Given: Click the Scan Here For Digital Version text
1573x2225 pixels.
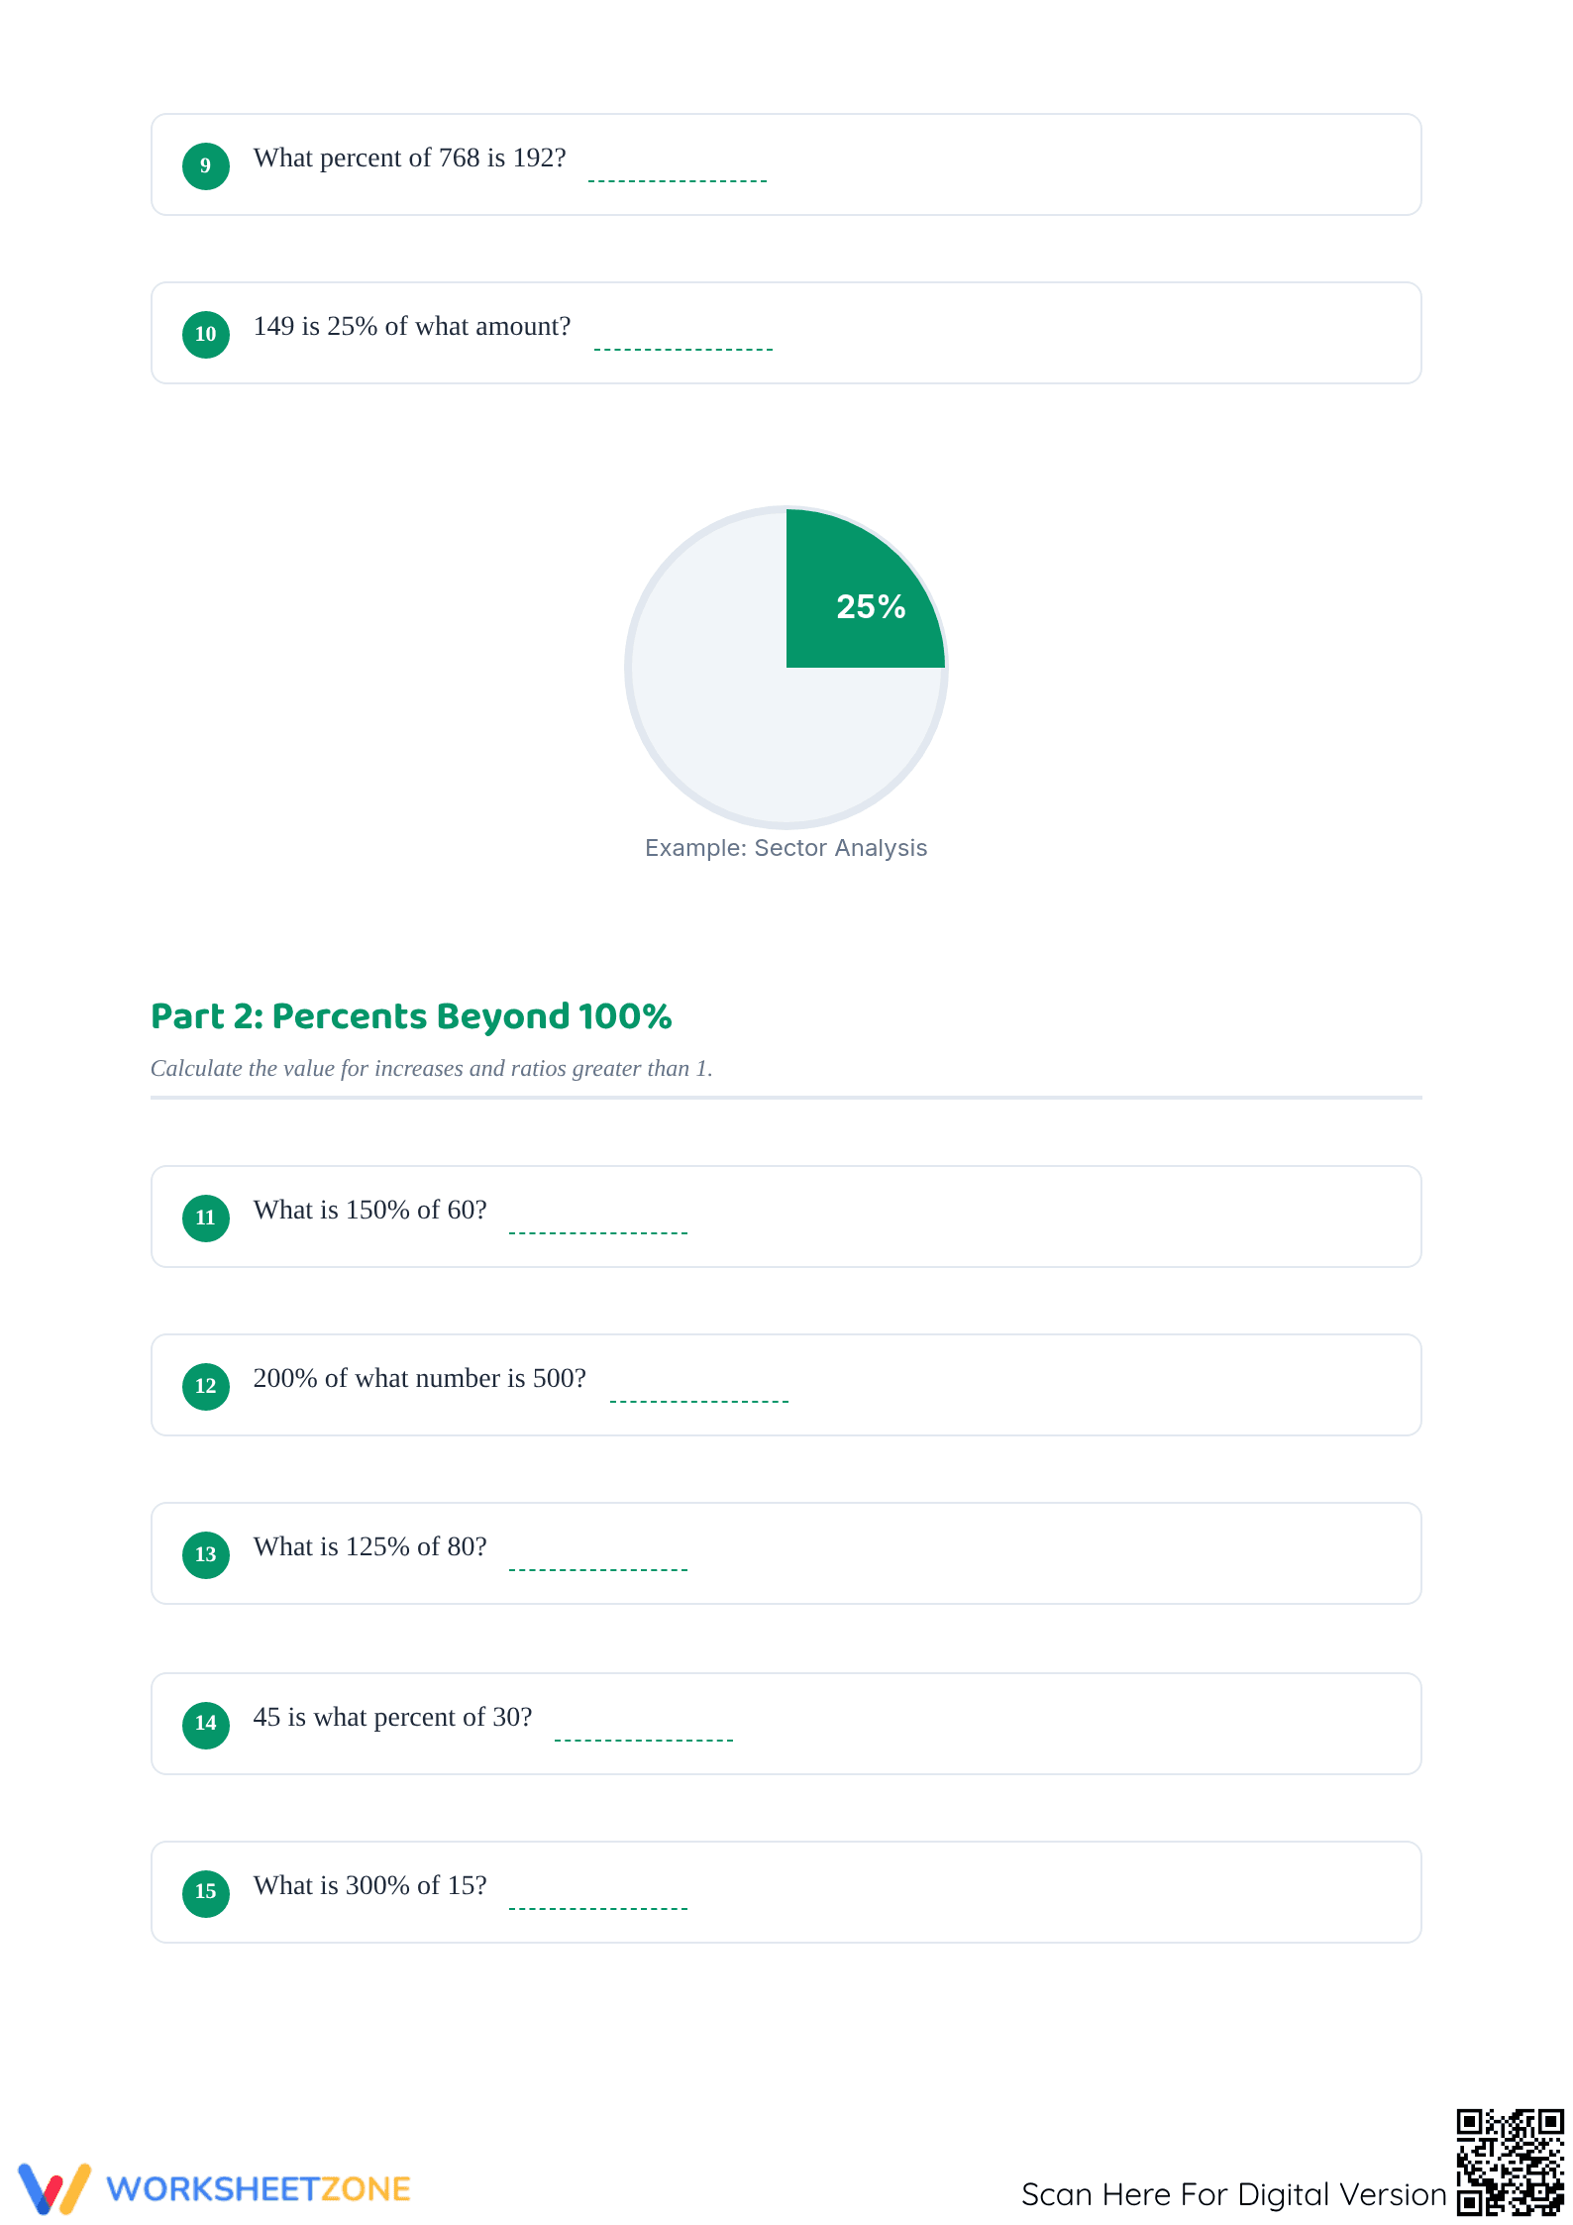Looking at the screenshot, I should click(x=1234, y=2194).
